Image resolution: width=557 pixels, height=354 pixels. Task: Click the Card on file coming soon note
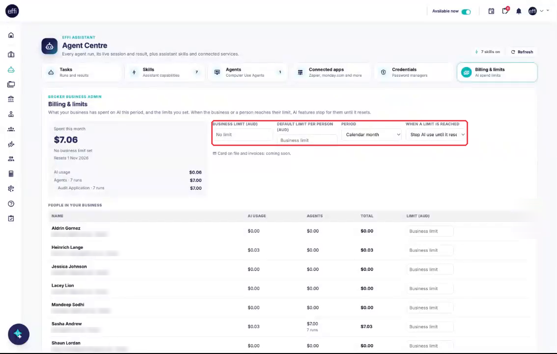[x=252, y=153]
